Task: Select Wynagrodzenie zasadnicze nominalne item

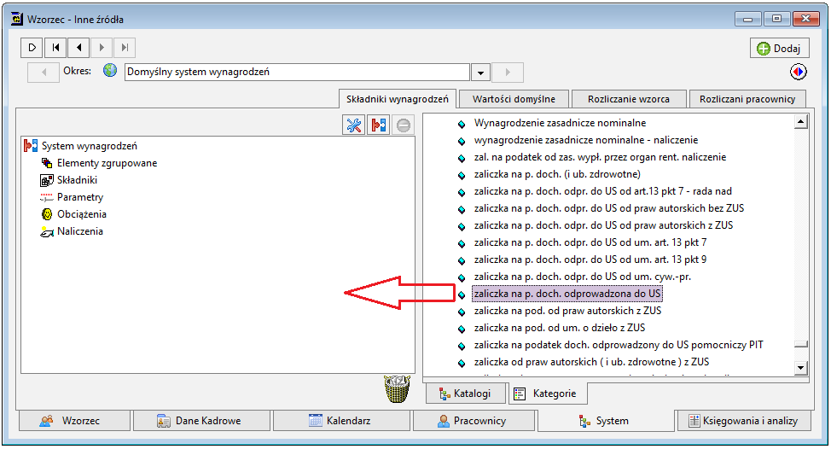Action: 560,123
